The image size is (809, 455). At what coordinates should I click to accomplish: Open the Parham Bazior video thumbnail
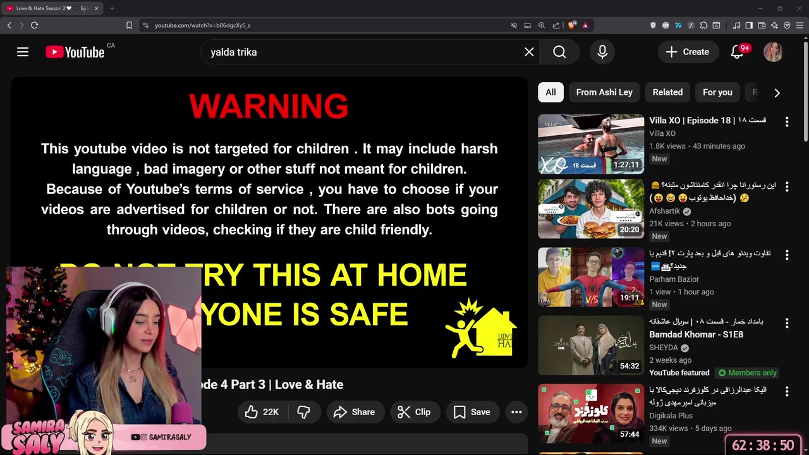pos(591,277)
